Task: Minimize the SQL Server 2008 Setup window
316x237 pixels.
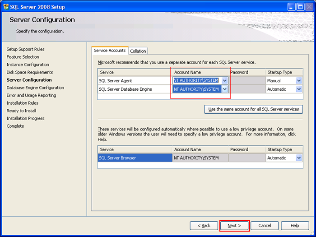Action: click(291, 7)
